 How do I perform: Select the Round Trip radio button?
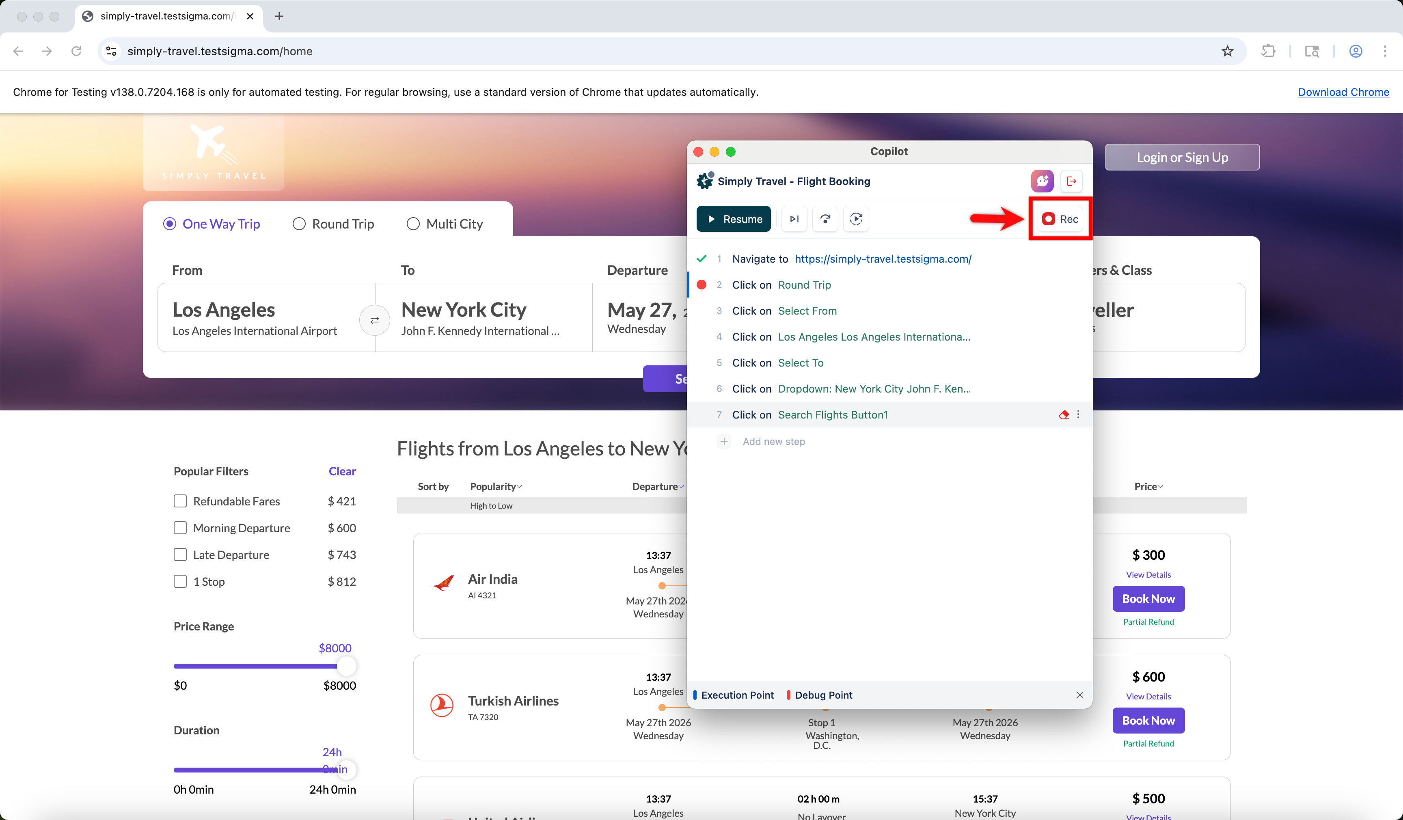[299, 224]
